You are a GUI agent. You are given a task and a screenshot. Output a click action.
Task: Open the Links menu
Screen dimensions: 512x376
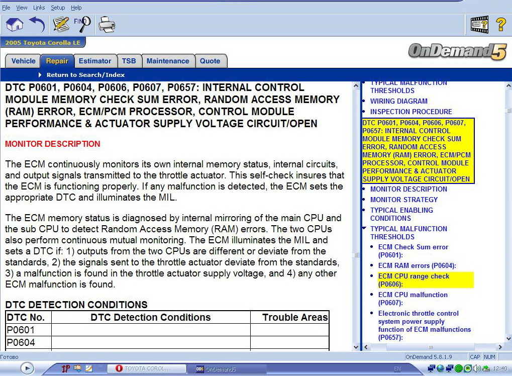[39, 8]
